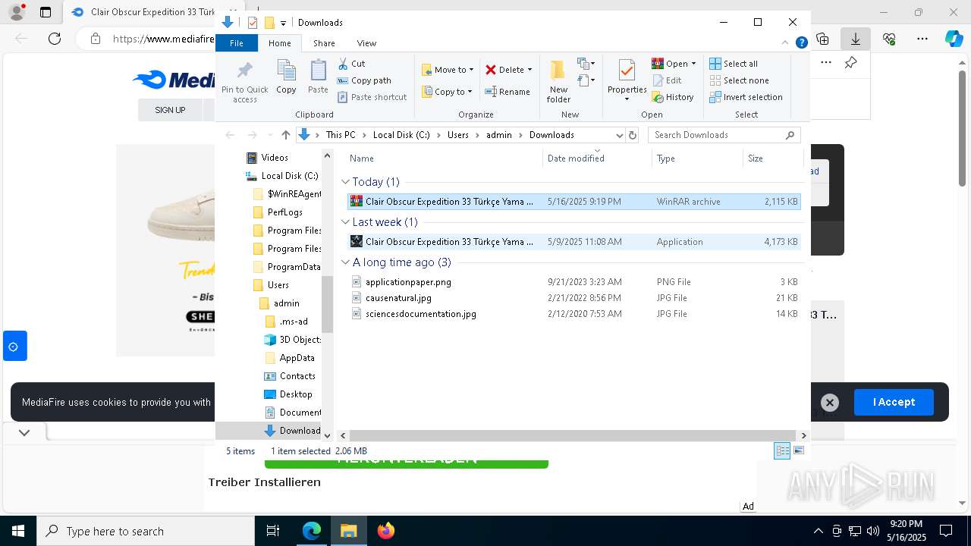This screenshot has width=971, height=546.
Task: Switch to the View ribbon tab
Action: pos(366,43)
